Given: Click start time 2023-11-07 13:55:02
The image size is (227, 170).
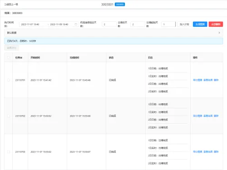Looking at the screenshot, I should click(x=41, y=152).
